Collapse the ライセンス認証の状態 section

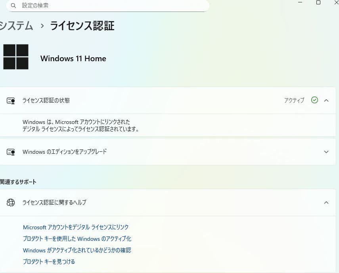click(x=326, y=100)
